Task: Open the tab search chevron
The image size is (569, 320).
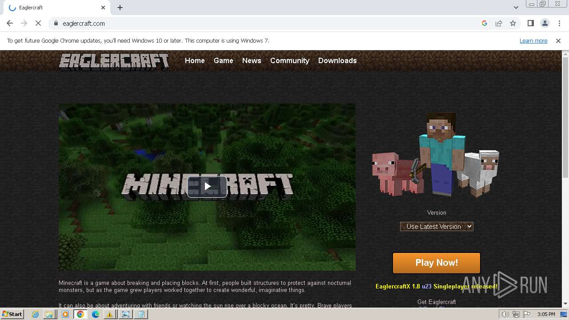Action: (x=516, y=8)
